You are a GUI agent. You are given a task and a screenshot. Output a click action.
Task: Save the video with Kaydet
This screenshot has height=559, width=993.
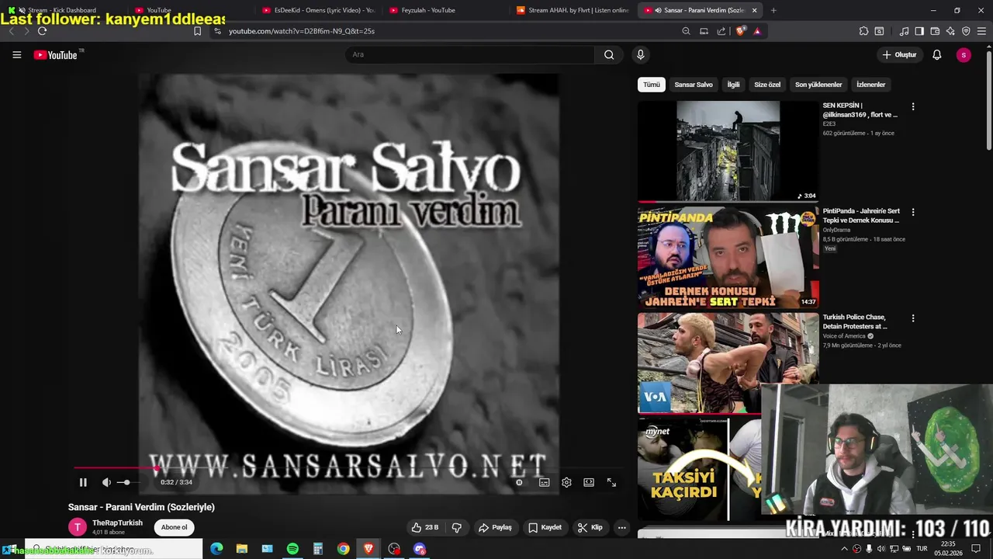(545, 527)
